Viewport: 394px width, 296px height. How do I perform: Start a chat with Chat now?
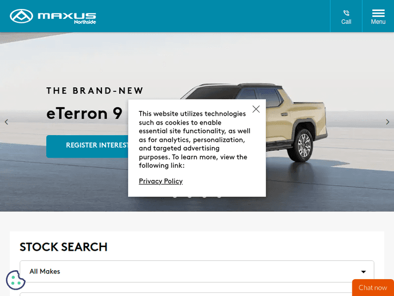click(x=373, y=288)
